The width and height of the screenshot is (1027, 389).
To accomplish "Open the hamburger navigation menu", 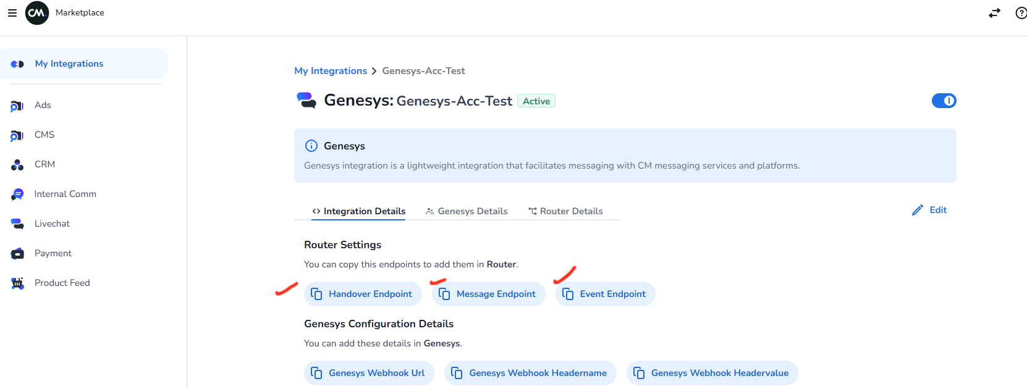I will (x=12, y=13).
